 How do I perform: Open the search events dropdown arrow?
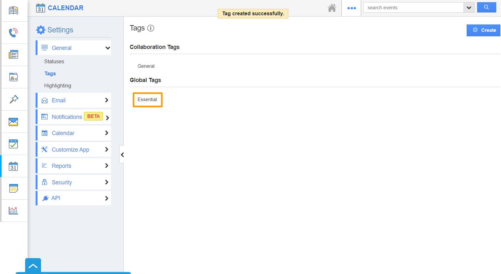[x=469, y=8]
